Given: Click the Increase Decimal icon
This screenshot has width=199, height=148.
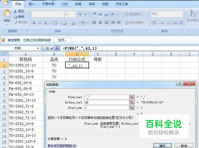Looking at the screenshot, I should (175, 23).
